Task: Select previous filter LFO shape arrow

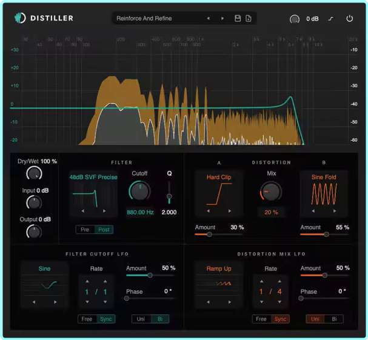Action: (34, 302)
